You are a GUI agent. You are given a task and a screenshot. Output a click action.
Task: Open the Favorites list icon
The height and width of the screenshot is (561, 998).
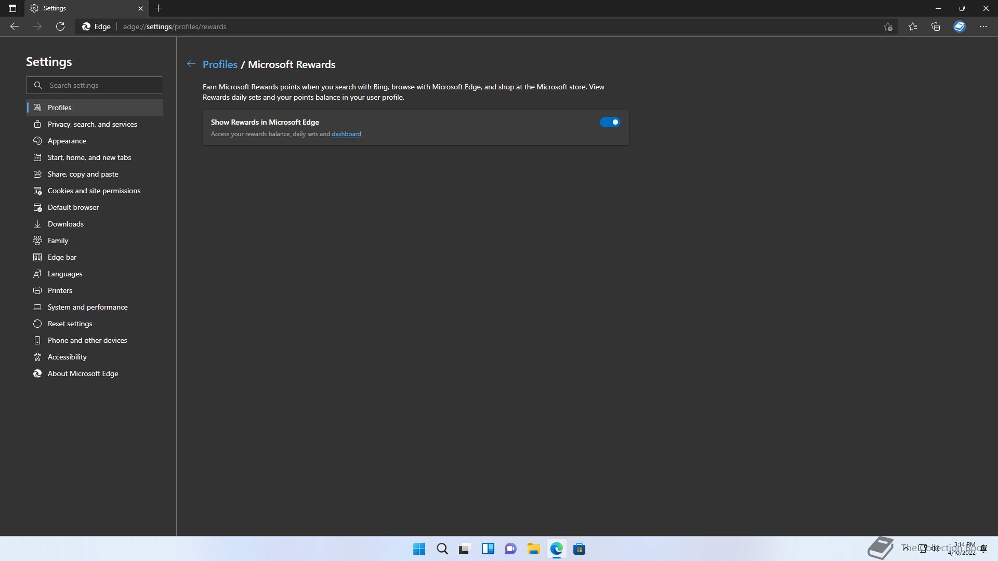click(913, 26)
